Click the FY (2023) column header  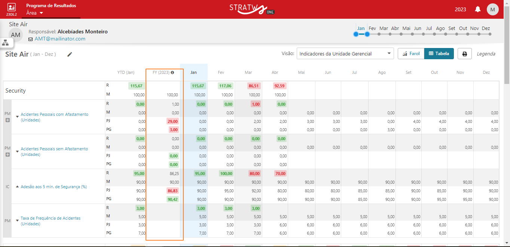(x=161, y=72)
